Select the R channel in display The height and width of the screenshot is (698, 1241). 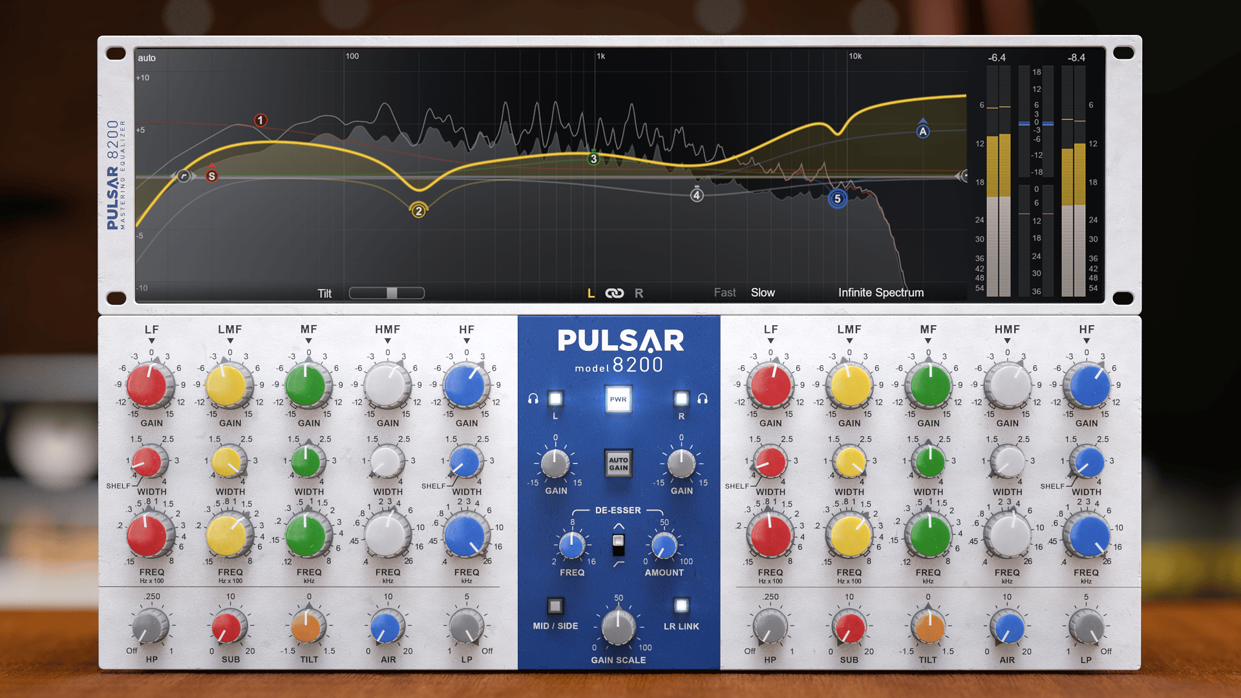point(639,293)
